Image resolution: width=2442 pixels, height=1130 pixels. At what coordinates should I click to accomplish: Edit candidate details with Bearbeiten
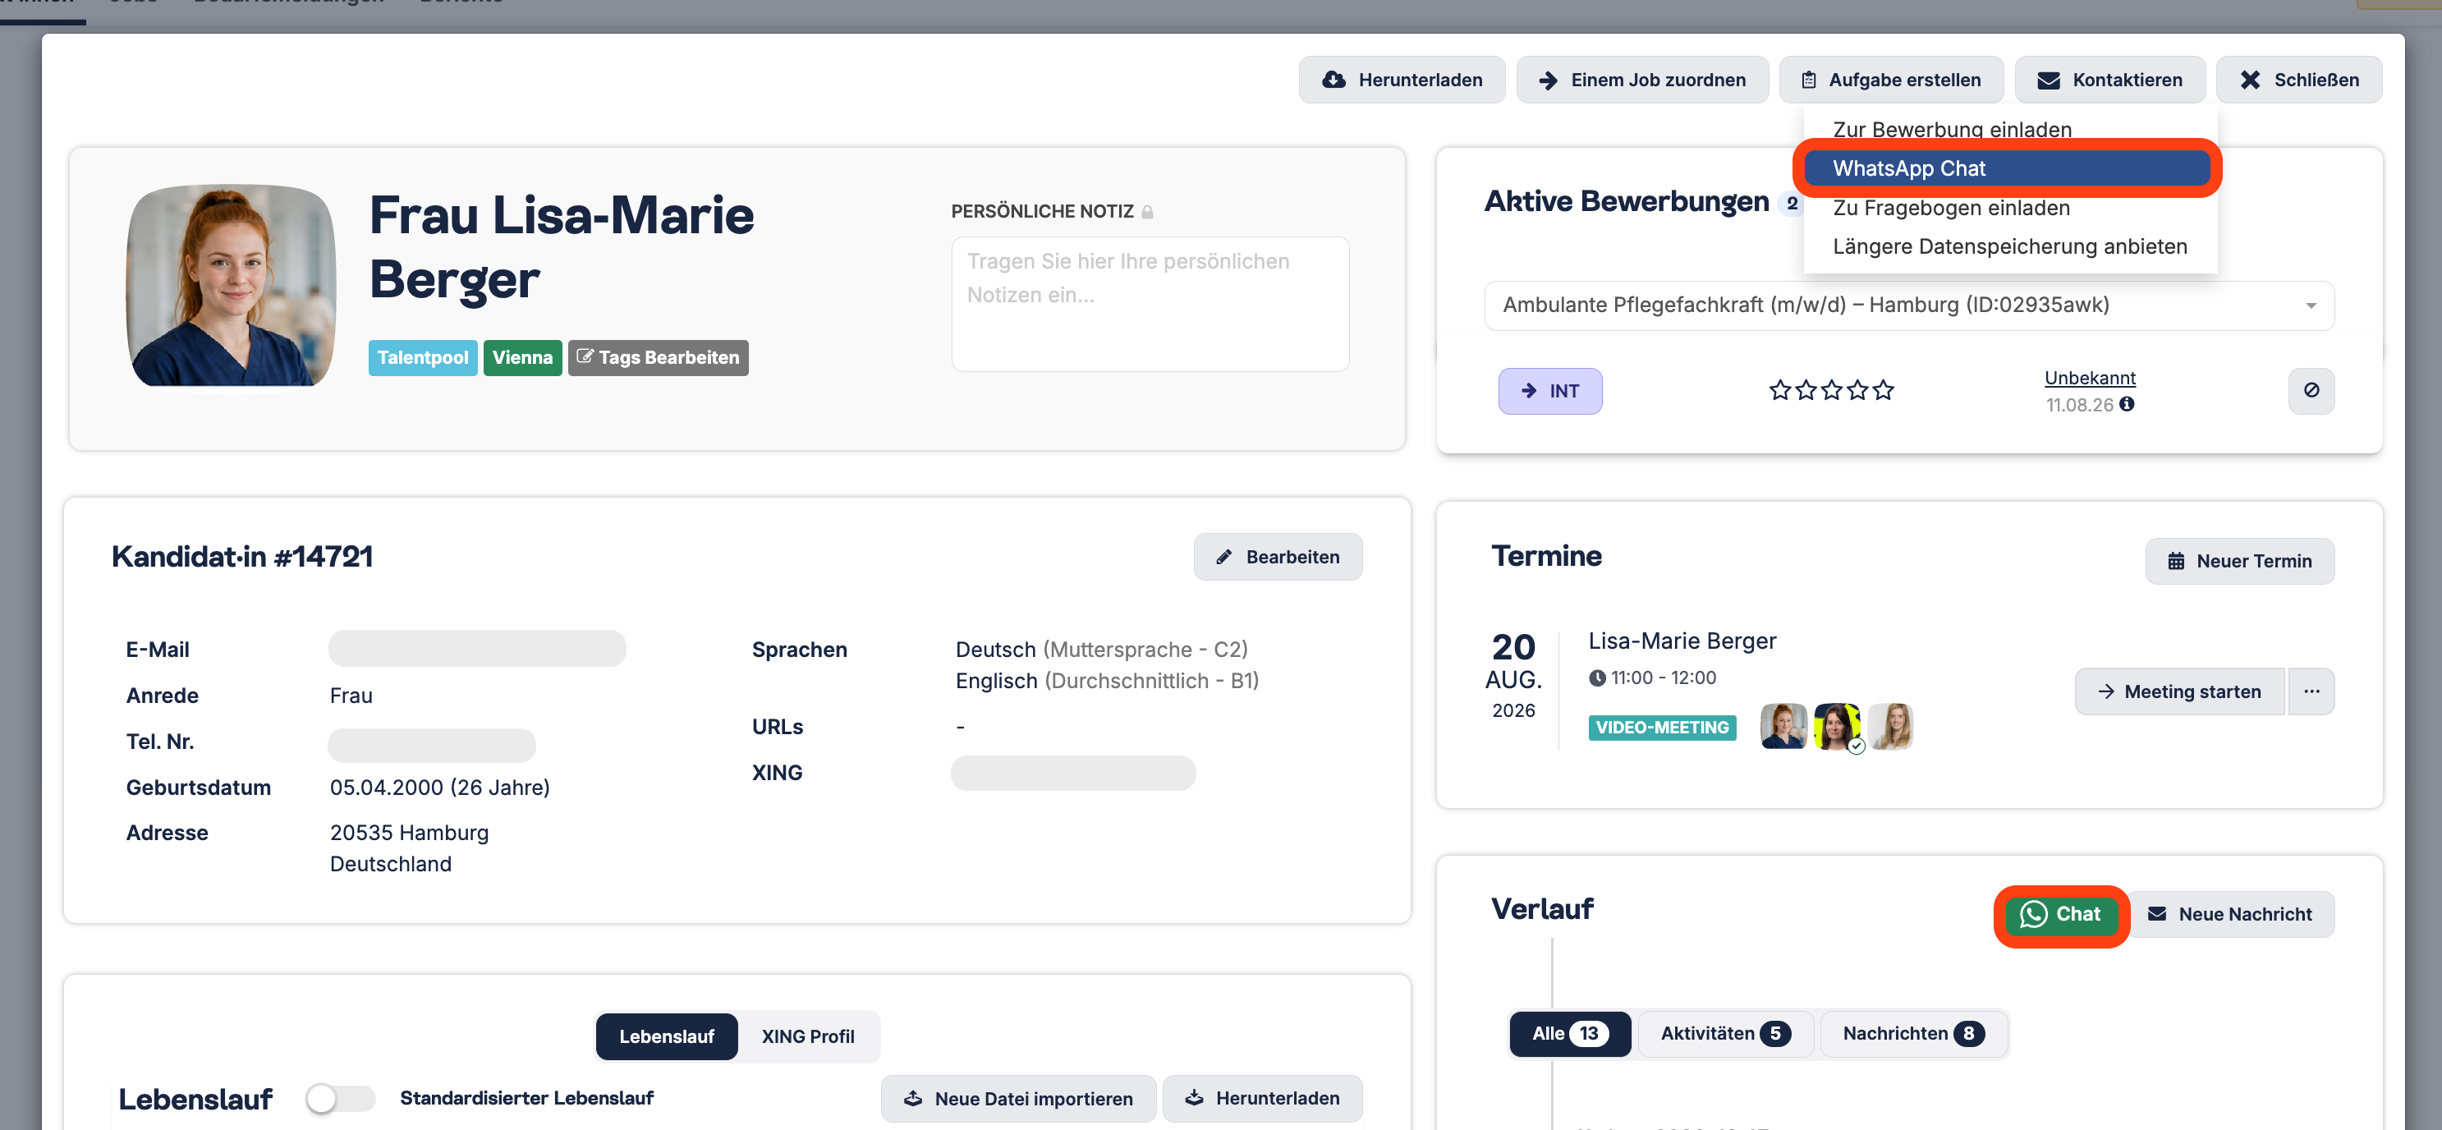point(1278,557)
